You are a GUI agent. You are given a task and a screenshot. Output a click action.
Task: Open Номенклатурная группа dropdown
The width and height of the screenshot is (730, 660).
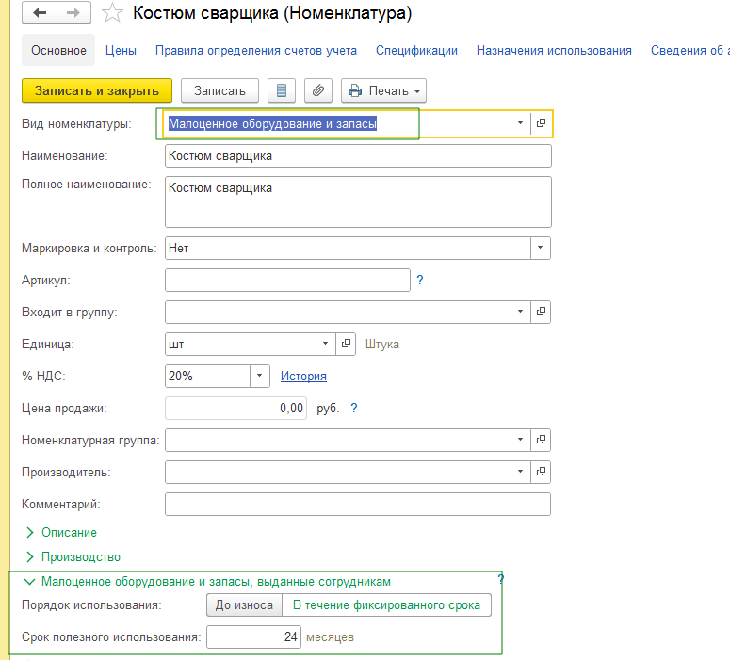coord(521,440)
